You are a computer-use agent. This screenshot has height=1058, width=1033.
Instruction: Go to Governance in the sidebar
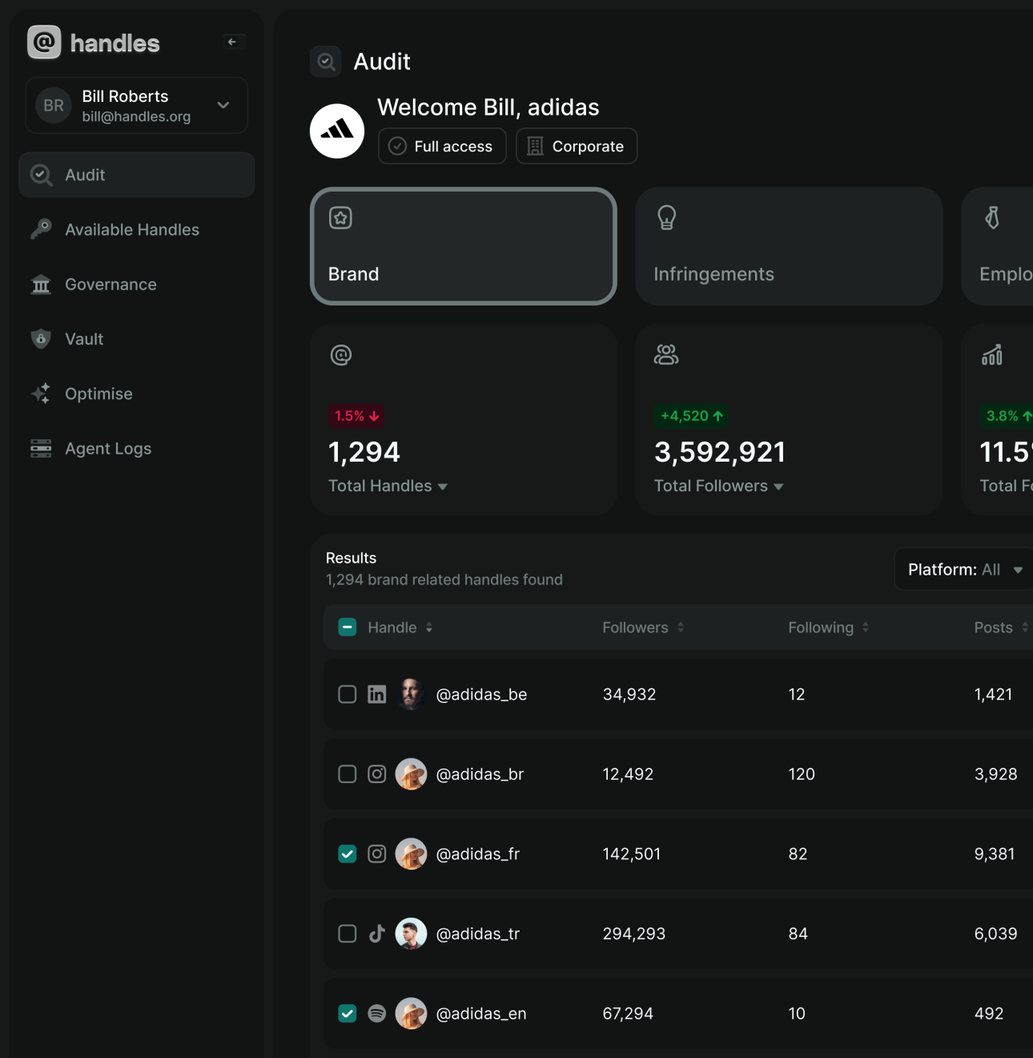(111, 285)
